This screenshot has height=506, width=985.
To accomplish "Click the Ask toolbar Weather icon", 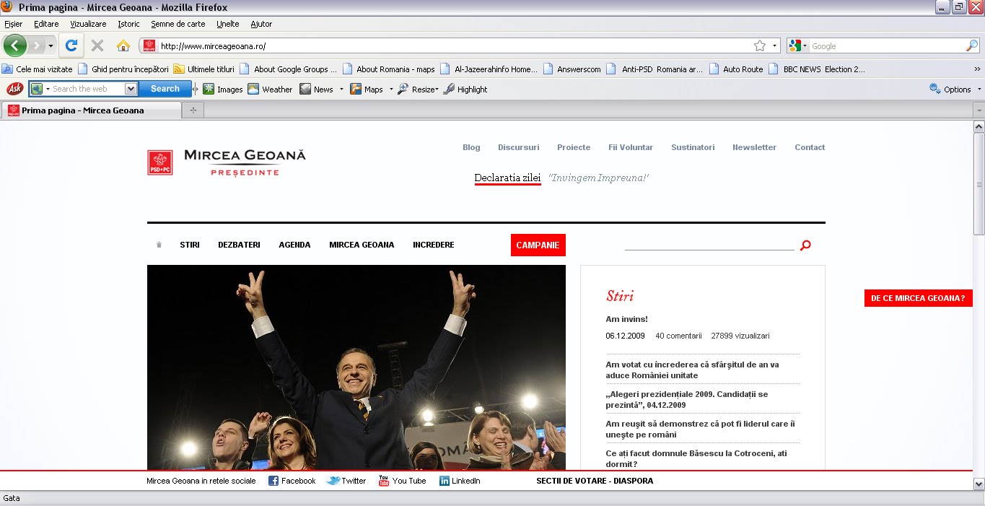I will pos(253,89).
